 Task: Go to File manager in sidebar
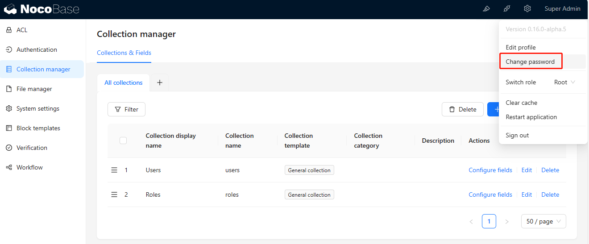tap(34, 89)
